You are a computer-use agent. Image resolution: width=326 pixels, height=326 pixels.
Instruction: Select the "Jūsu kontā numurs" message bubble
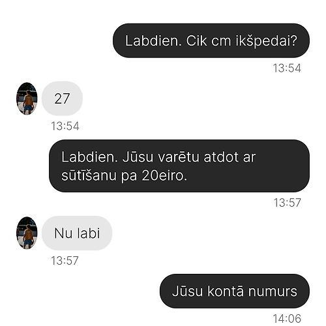point(235,291)
